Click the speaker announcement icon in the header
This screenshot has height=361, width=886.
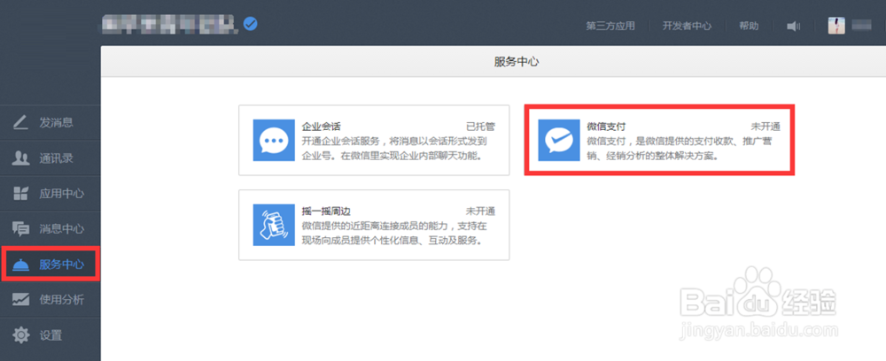tap(793, 26)
